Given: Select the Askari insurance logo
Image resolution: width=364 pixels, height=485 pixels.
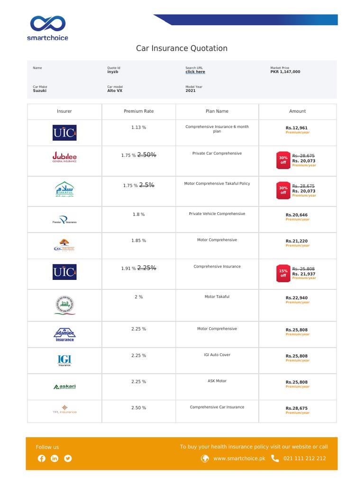Looking at the screenshot, I should coord(64,386).
